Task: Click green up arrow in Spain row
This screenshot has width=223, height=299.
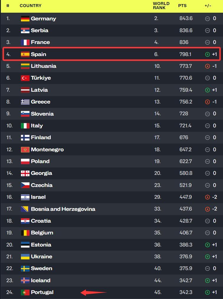Action: point(207,54)
